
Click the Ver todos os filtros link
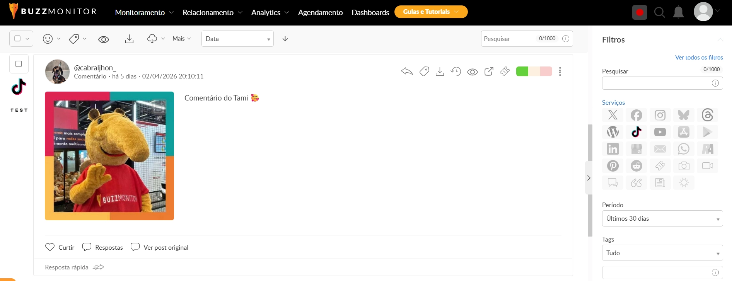(x=699, y=57)
